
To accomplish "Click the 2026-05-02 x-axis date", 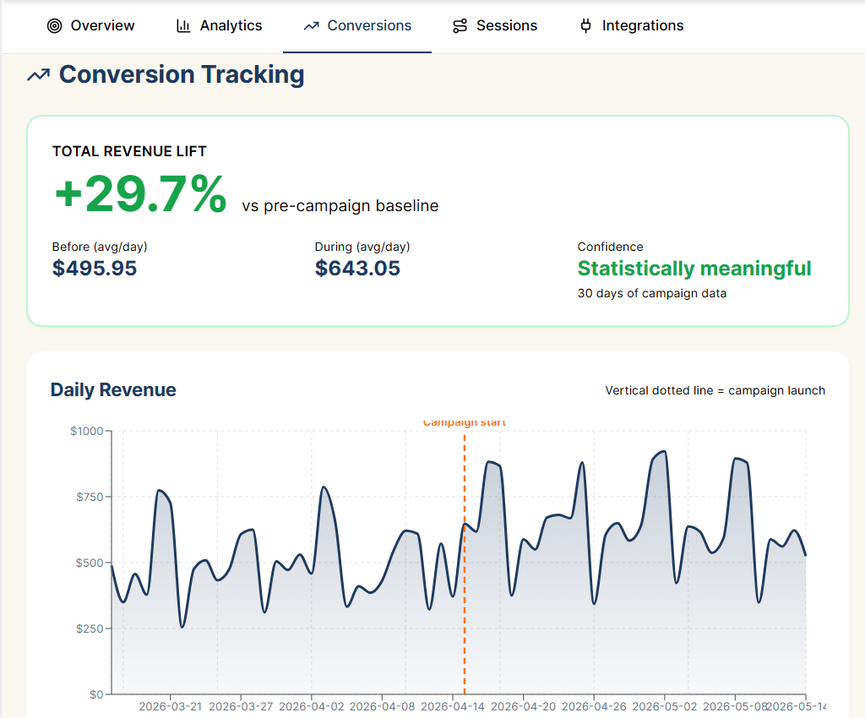I will (x=665, y=706).
